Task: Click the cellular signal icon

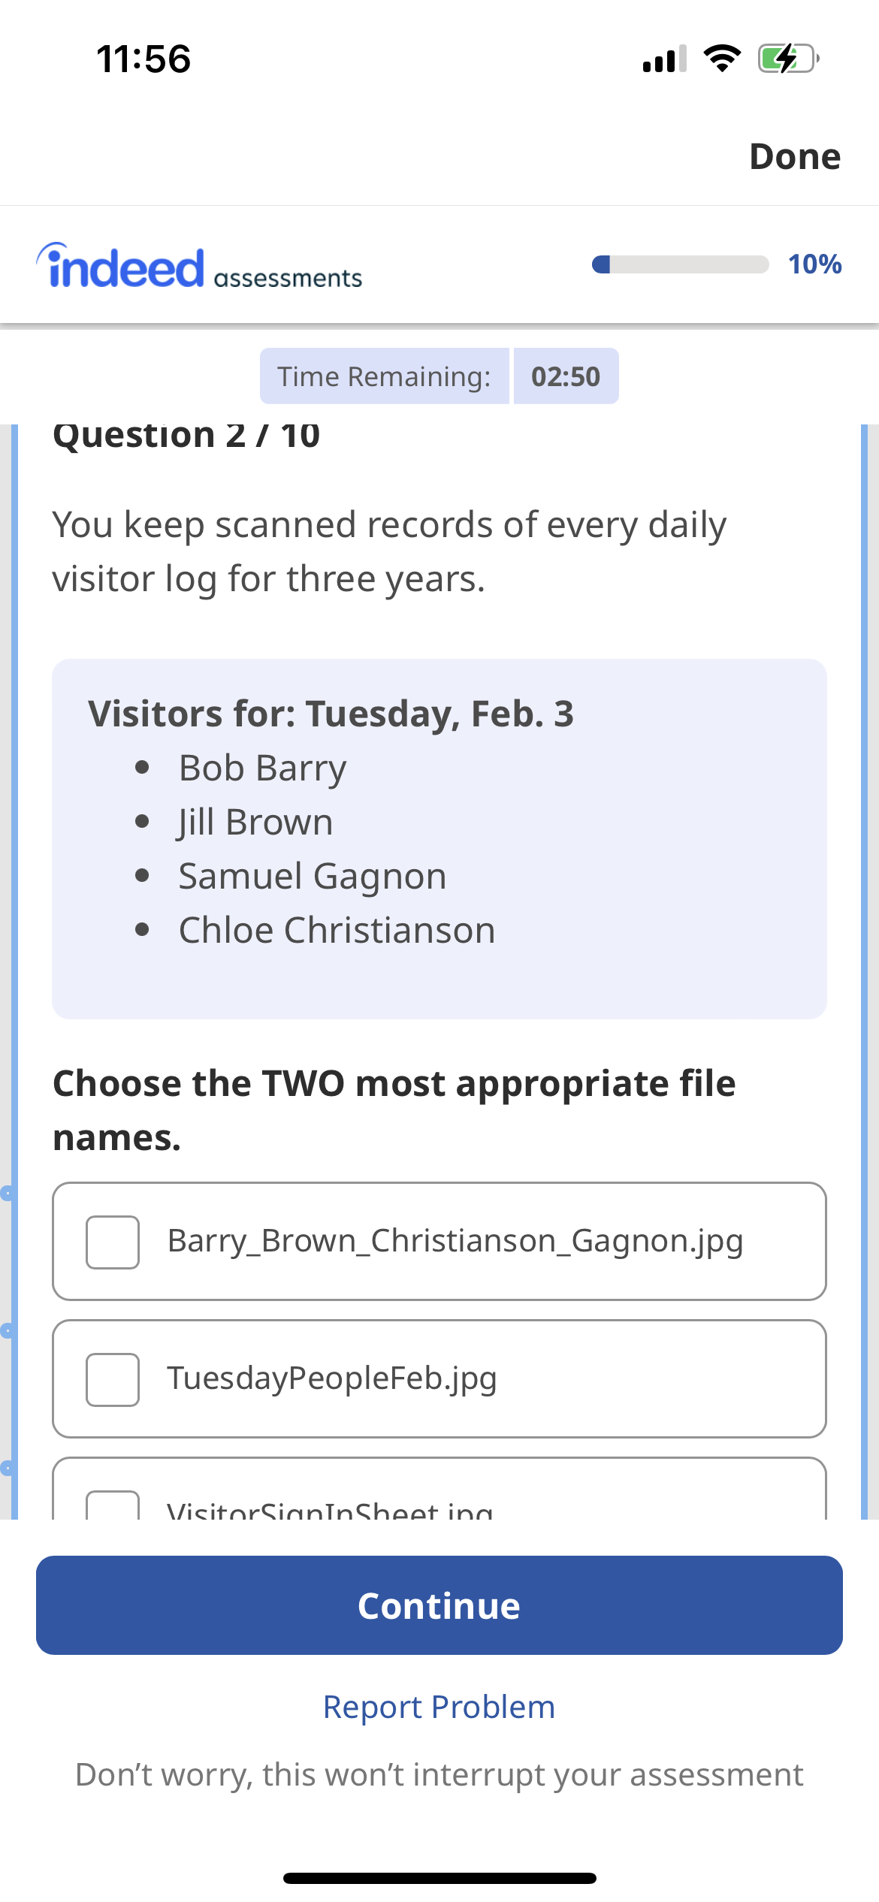Action: click(x=664, y=60)
